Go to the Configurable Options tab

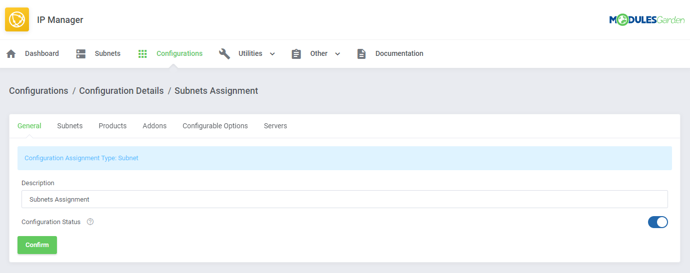coord(215,126)
